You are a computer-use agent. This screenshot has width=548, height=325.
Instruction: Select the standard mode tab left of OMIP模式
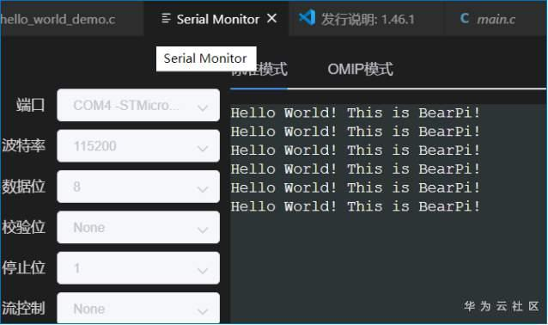[259, 69]
